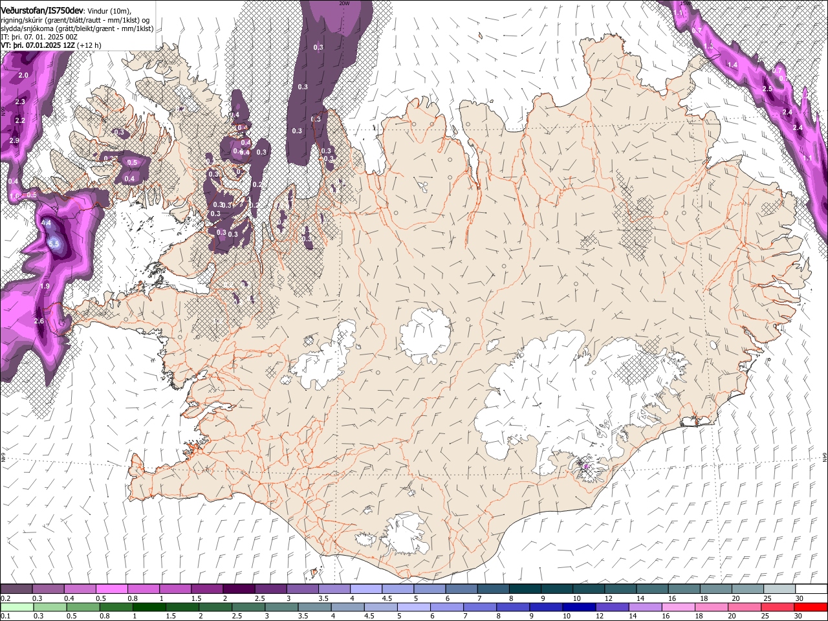Pick the bright red swatch ending the rain legend
The image size is (828, 621).
(x=811, y=607)
